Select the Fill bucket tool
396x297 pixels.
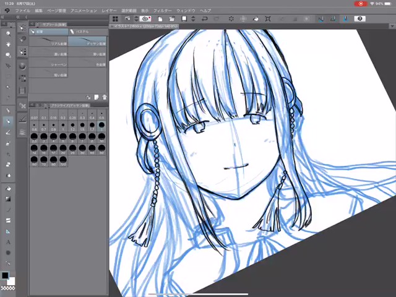pyautogui.click(x=8, y=187)
